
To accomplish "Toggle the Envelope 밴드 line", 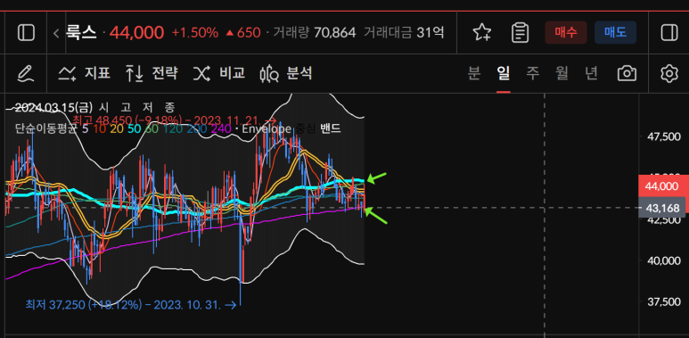I will click(x=331, y=128).
